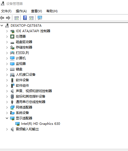Click the 软件组件 icon
This screenshot has height=151, width=128.
13,86
